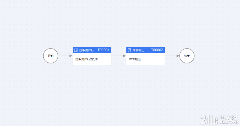This screenshot has height=126, width=240.
Task: Select the 拉取用户行... node header title
Action: (88, 50)
